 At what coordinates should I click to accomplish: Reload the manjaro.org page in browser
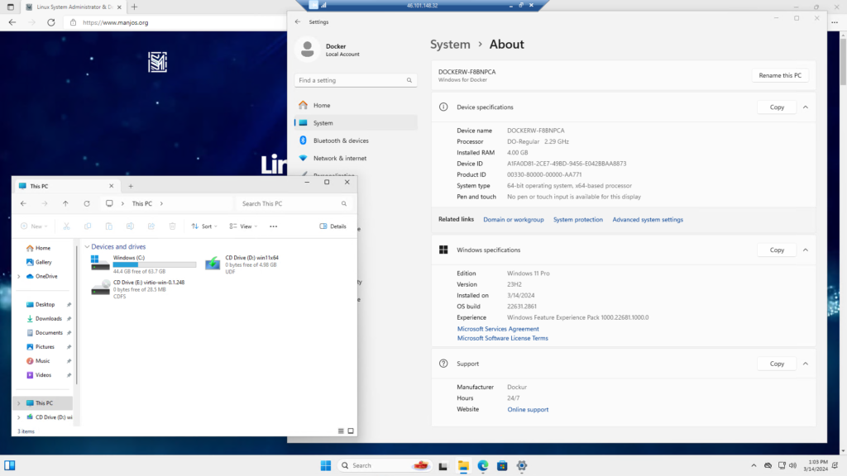coord(50,22)
